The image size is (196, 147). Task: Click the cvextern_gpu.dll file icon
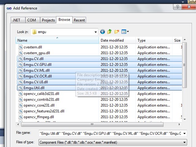(x=21, y=53)
